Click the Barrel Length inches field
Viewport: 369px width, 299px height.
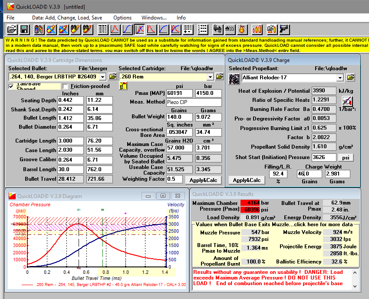pyautogui.click(x=70, y=169)
